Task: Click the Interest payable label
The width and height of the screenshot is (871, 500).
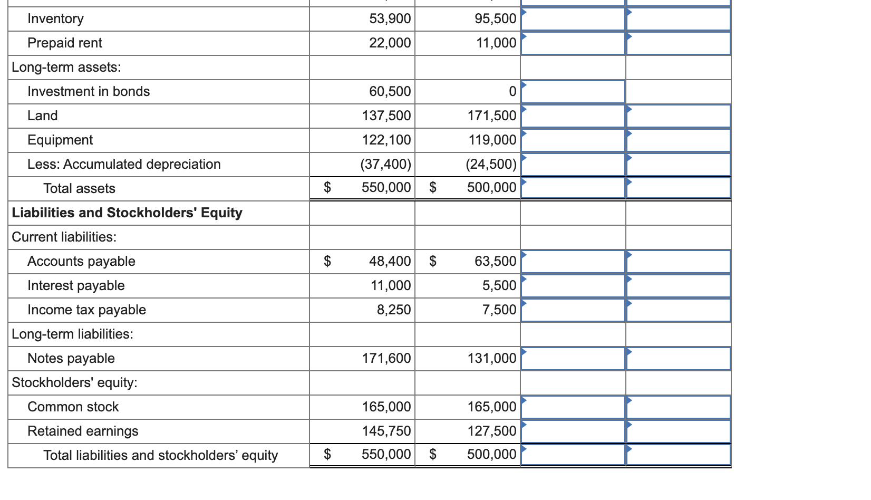Action: pos(76,286)
